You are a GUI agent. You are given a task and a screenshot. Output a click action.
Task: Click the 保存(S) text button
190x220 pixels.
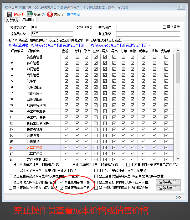(x=19, y=14)
